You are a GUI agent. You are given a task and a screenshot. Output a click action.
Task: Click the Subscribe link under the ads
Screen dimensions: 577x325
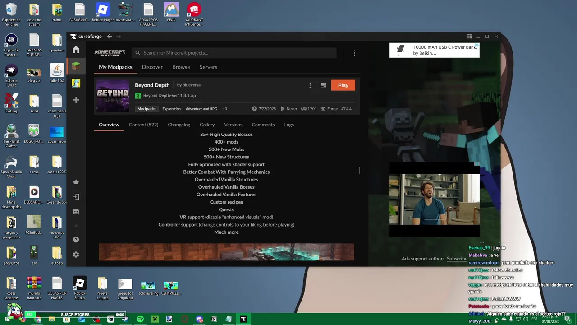(457, 259)
